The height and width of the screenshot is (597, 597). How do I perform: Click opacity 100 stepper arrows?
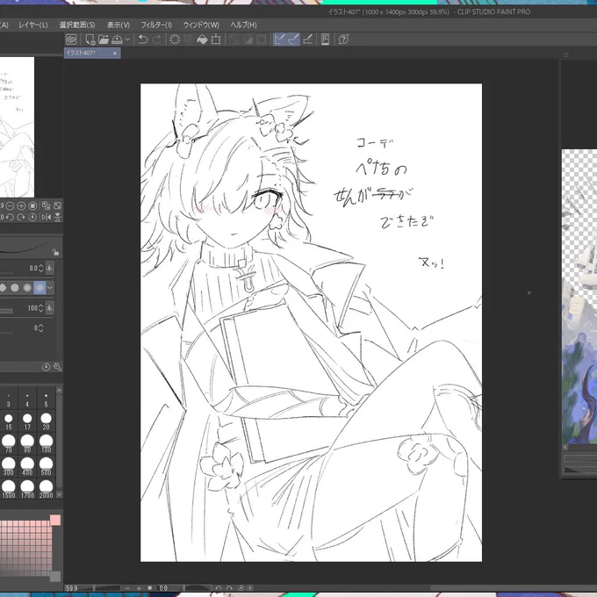[41, 308]
